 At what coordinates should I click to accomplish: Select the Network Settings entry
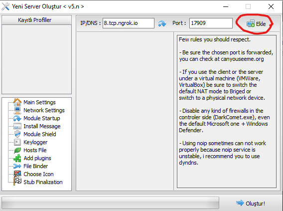point(44,110)
